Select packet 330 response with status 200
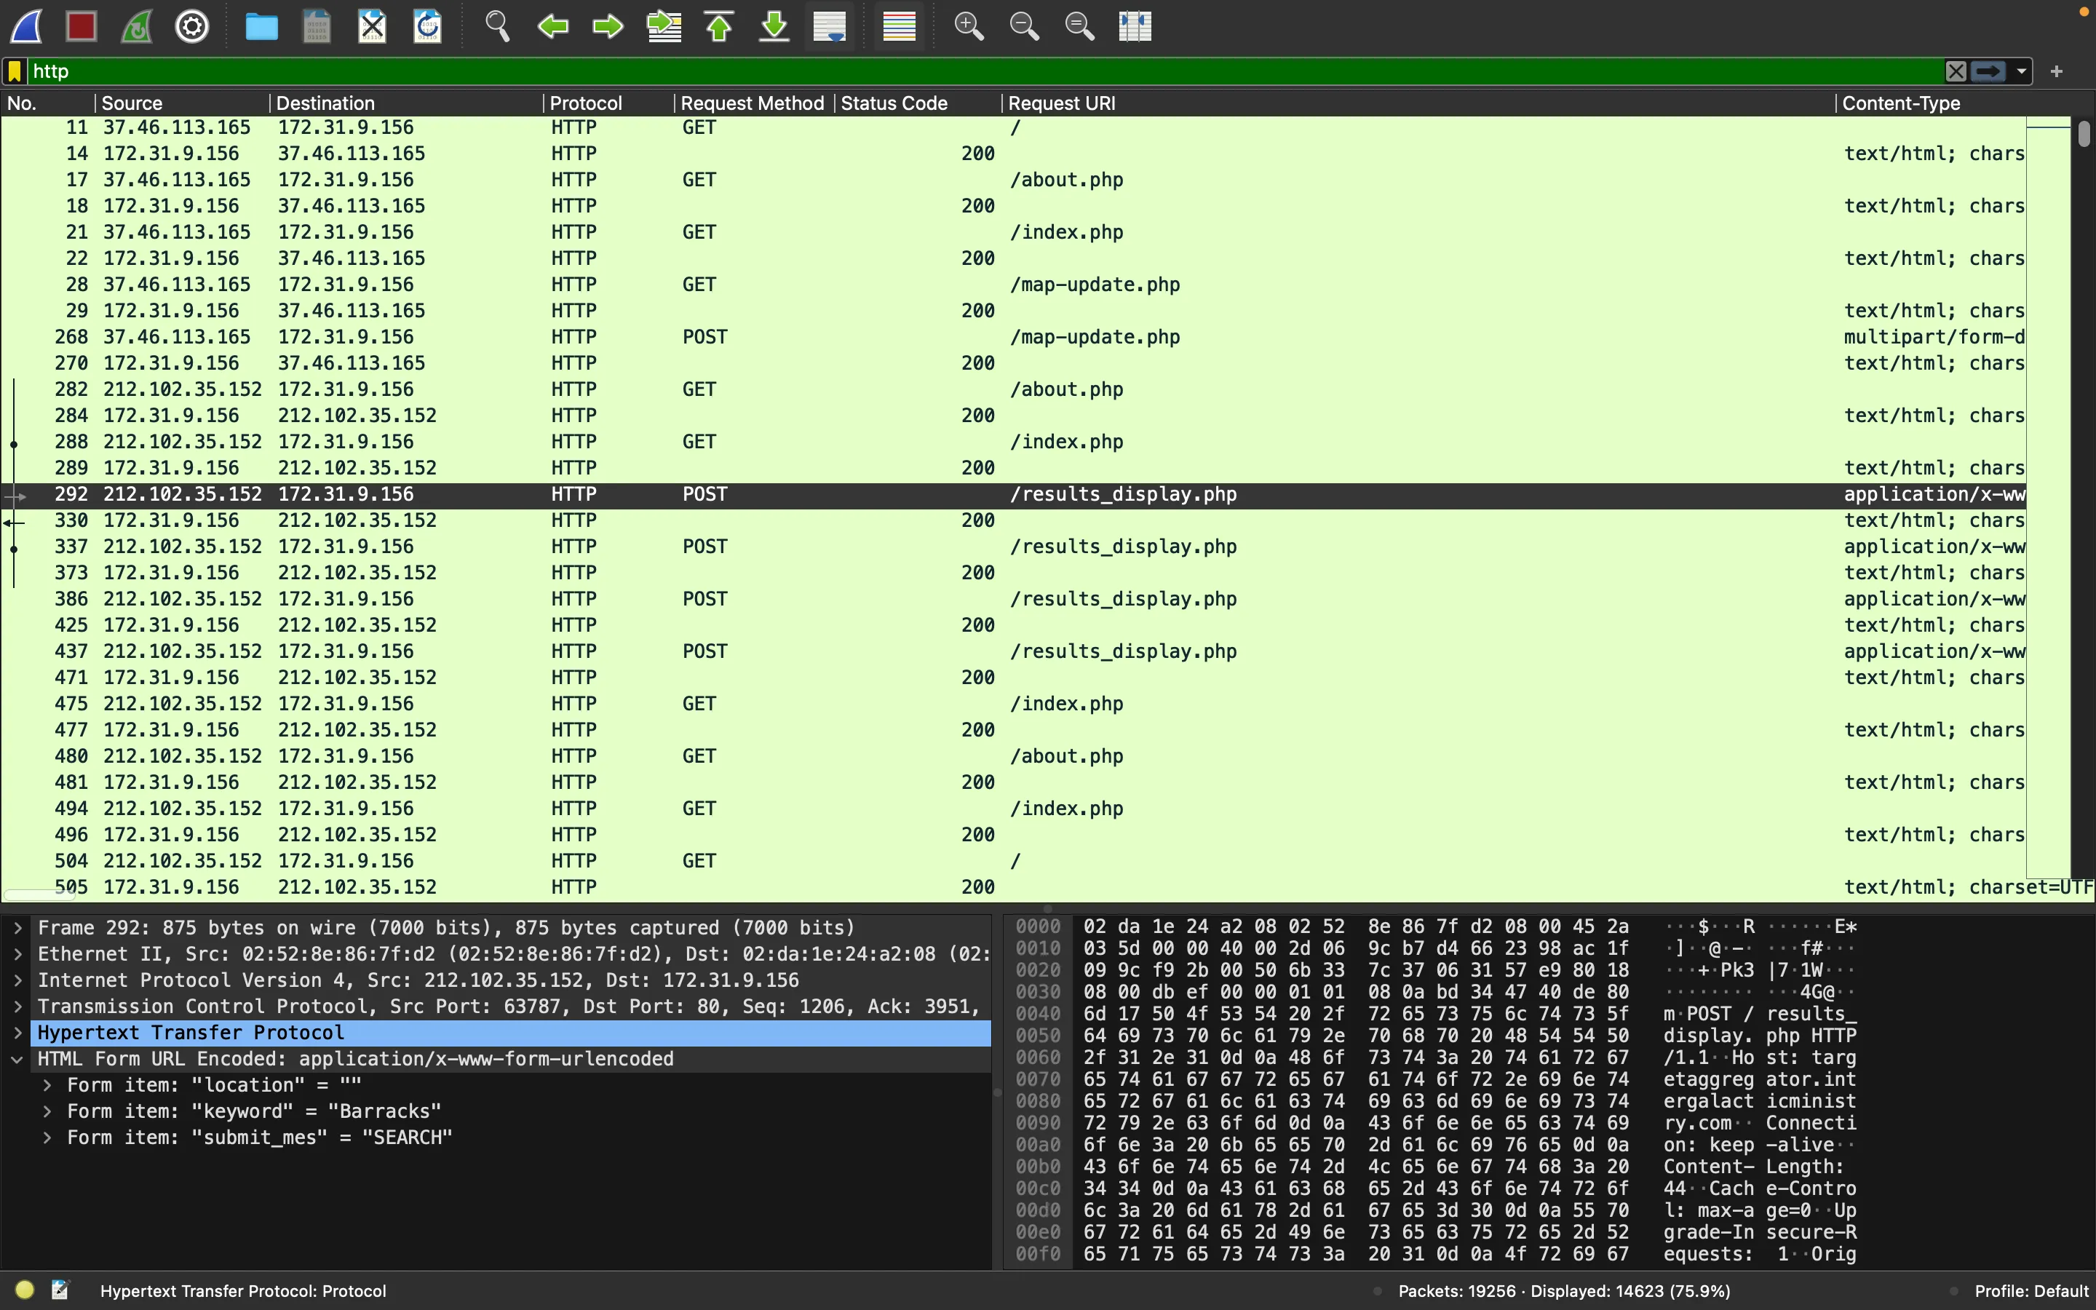Viewport: 2096px width, 1310px height. click(1013, 520)
